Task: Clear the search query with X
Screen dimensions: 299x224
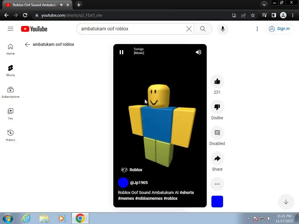Action: [x=189, y=29]
